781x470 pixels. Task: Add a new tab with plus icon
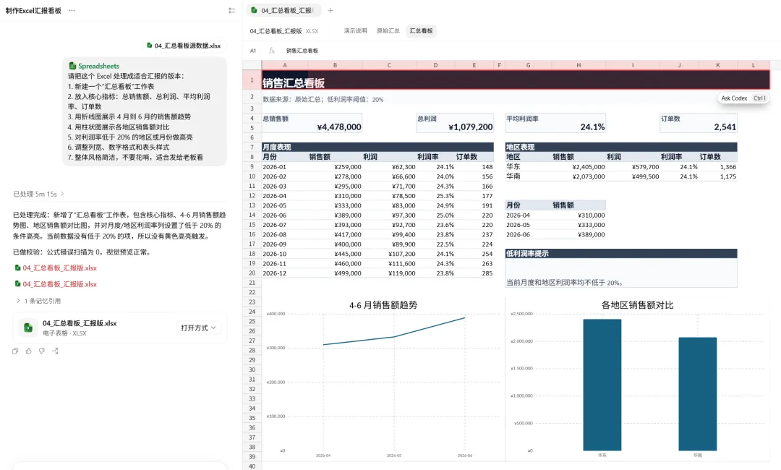tap(330, 10)
